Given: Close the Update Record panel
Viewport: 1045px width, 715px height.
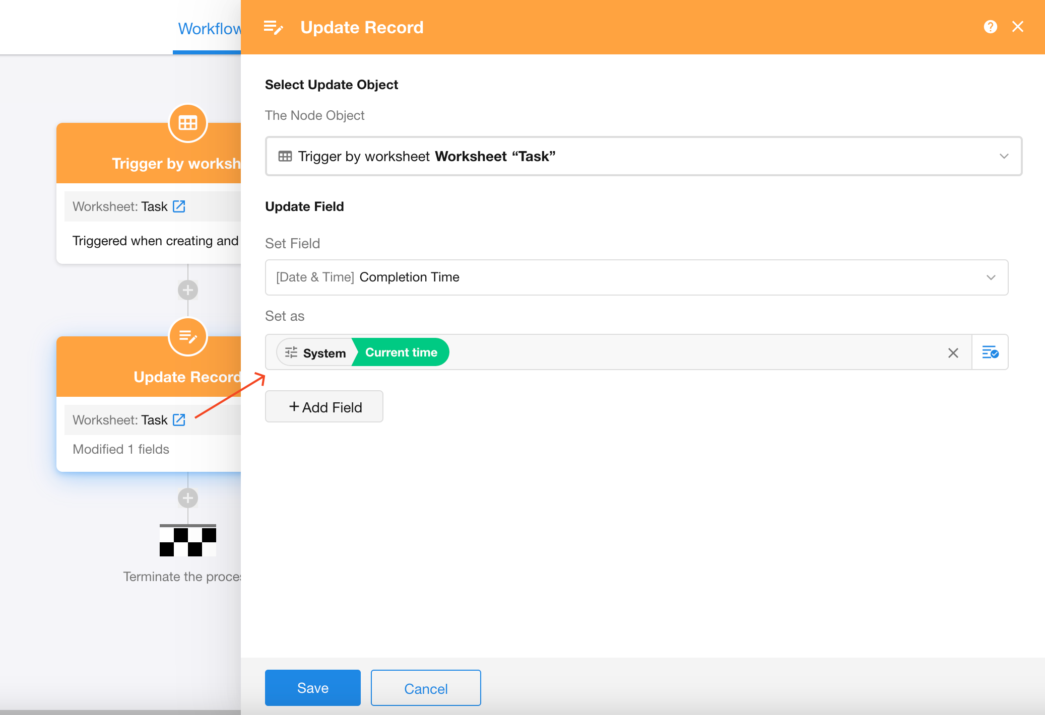Looking at the screenshot, I should 1017,27.
